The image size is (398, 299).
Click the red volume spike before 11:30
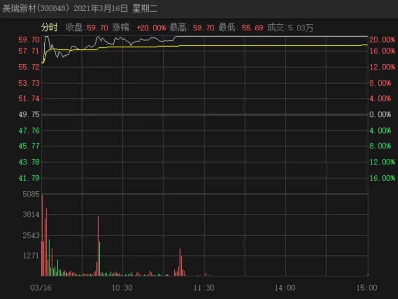[x=180, y=262]
